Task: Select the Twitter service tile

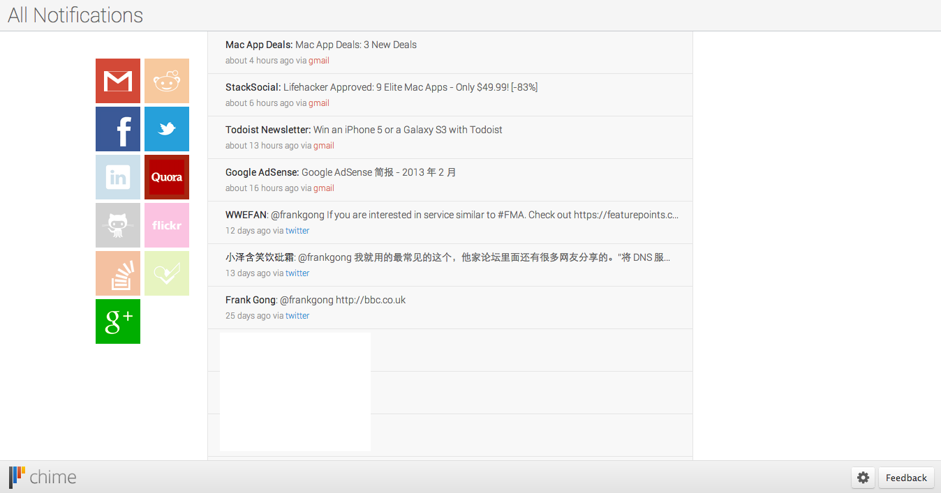Action: pyautogui.click(x=167, y=129)
